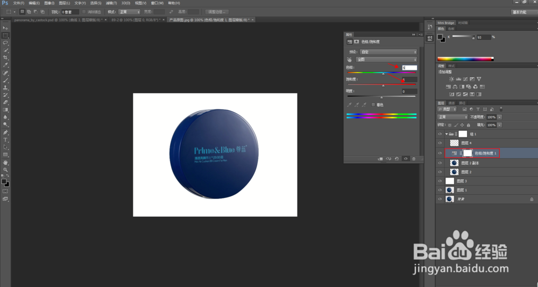Select the Pen tool
538x287 pixels.
point(5,133)
